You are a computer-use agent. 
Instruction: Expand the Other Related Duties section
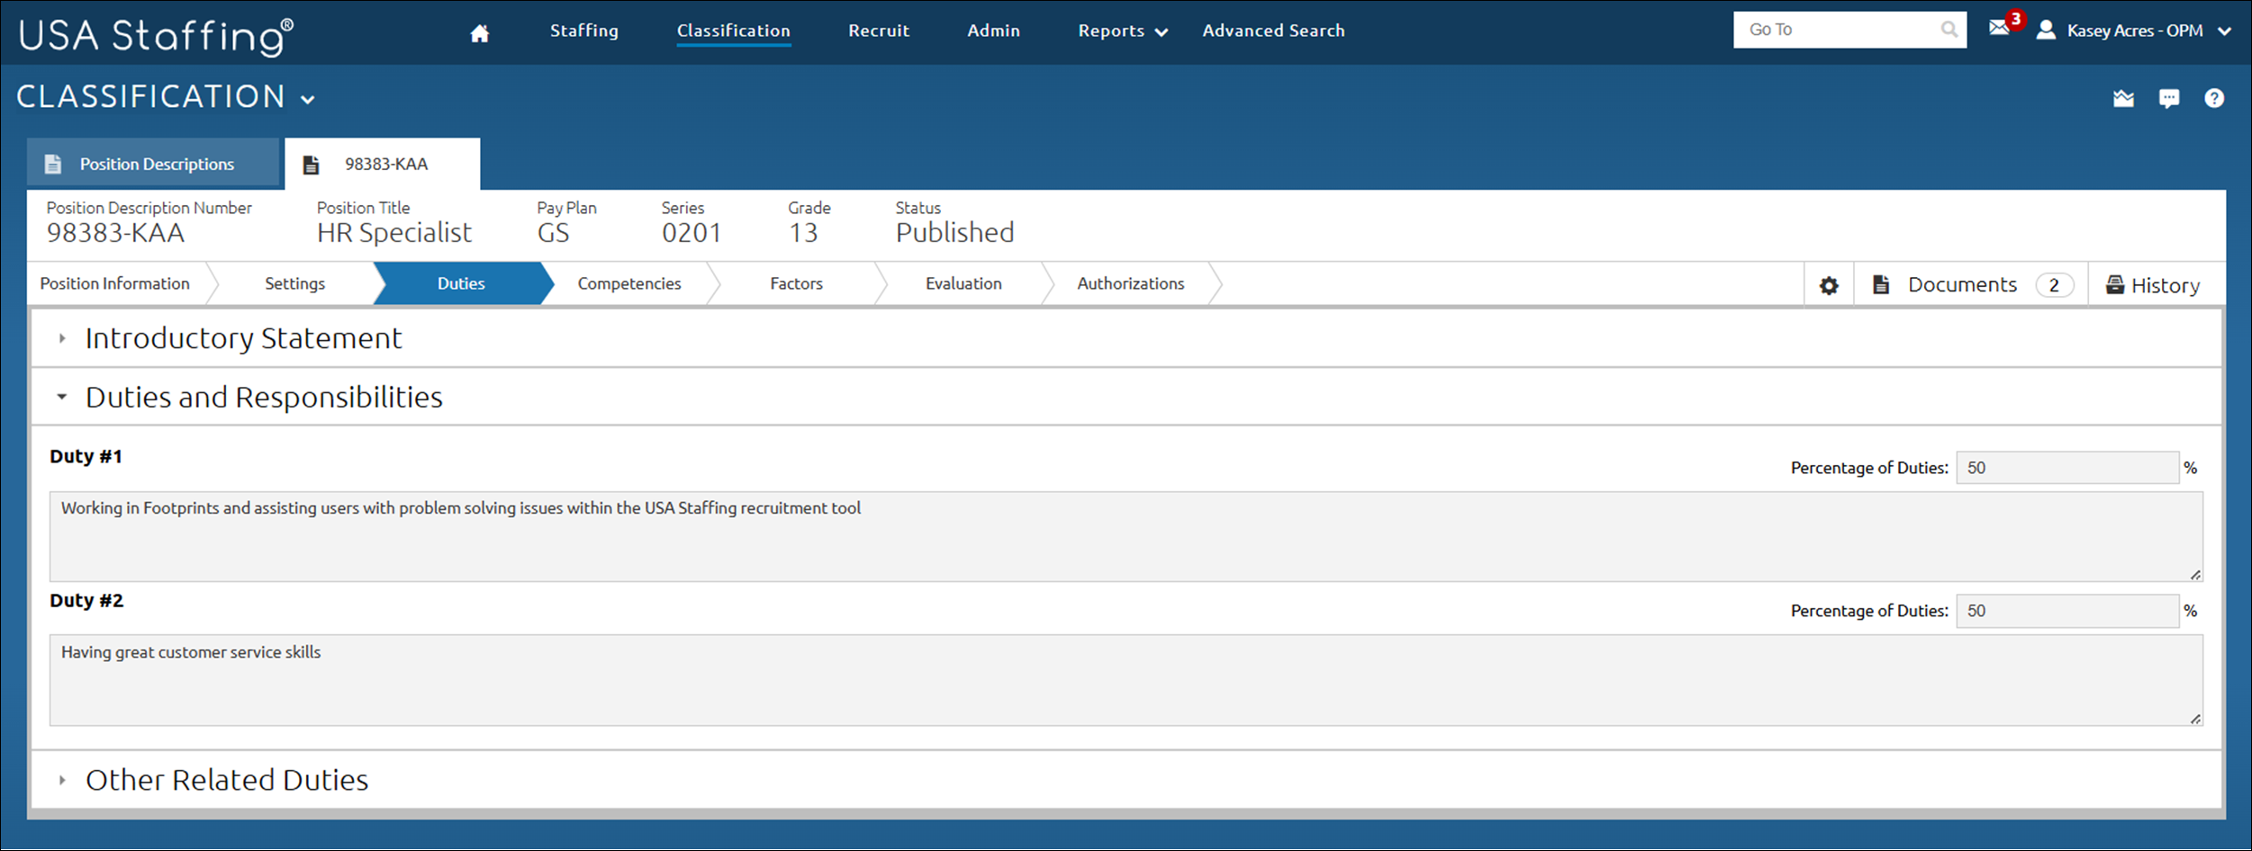pyautogui.click(x=62, y=780)
